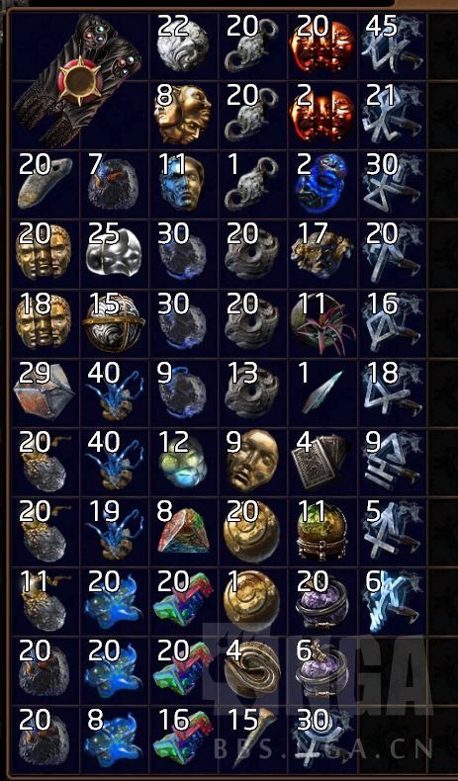Select the stack of 8 golden faces orbs
This screenshot has width=458, height=781.
183,115
